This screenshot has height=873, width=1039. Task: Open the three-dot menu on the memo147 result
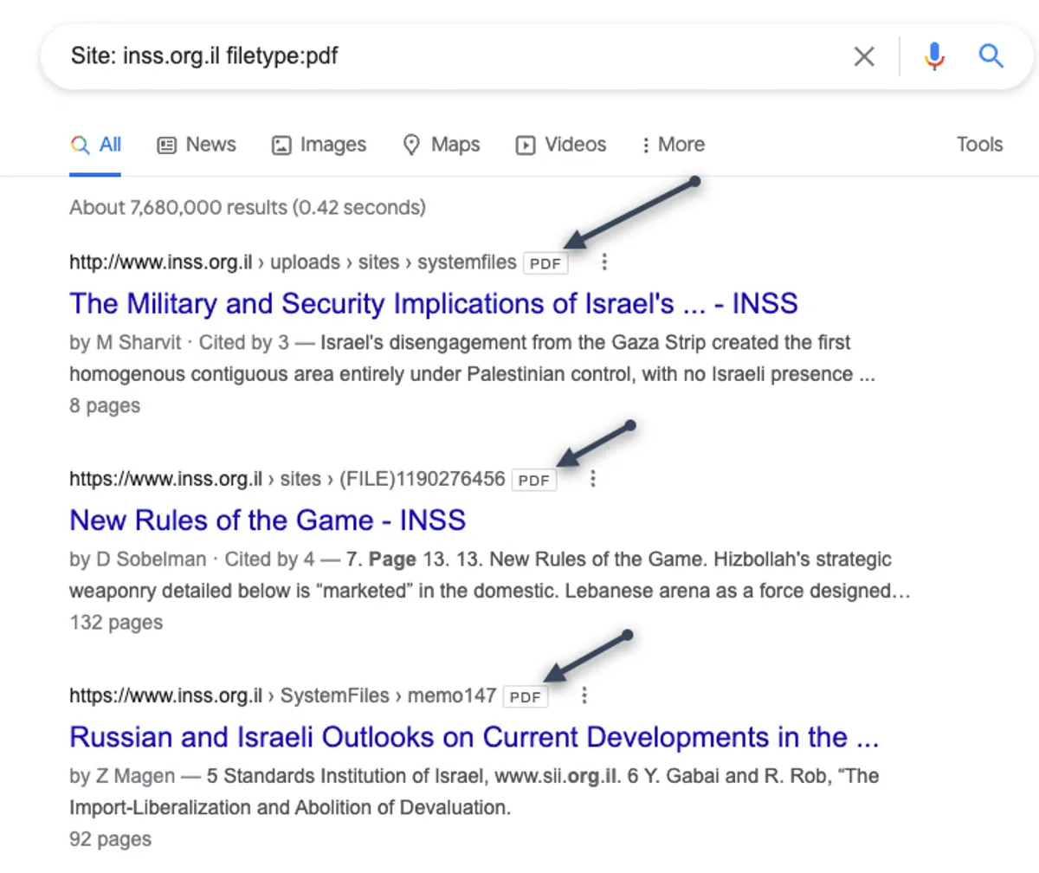point(584,695)
